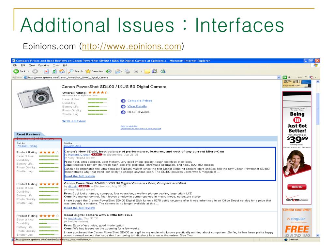The height and width of the screenshot is (250, 334).
Task: Click the page icon in the Address bar
Action: [25, 77]
